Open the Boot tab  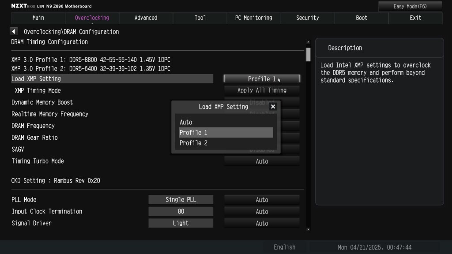(362, 18)
